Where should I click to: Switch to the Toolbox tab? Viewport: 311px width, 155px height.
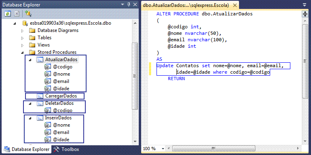coord(66,149)
